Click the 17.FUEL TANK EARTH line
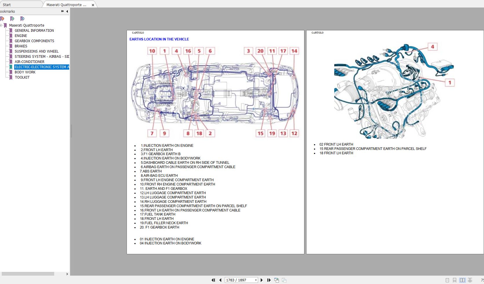The width and height of the screenshot is (484, 284). (x=158, y=214)
